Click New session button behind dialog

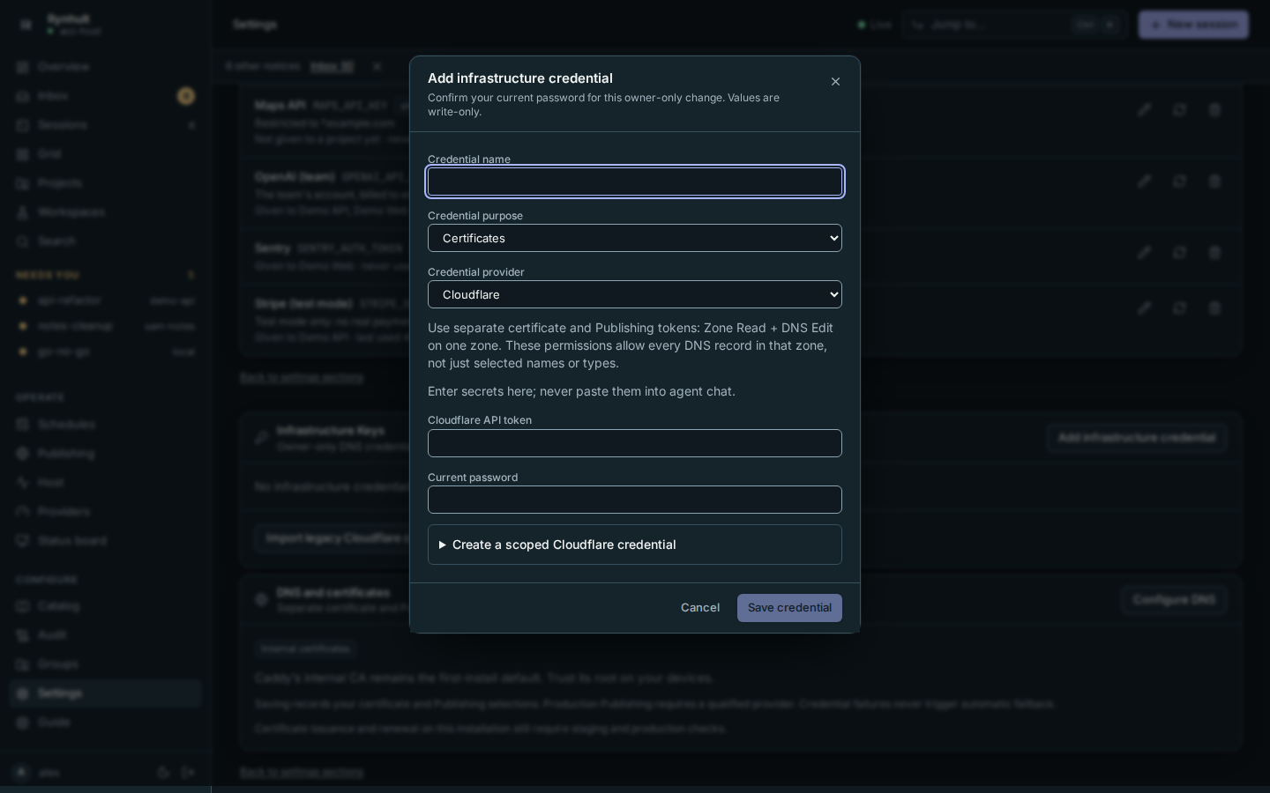pos(1193,25)
